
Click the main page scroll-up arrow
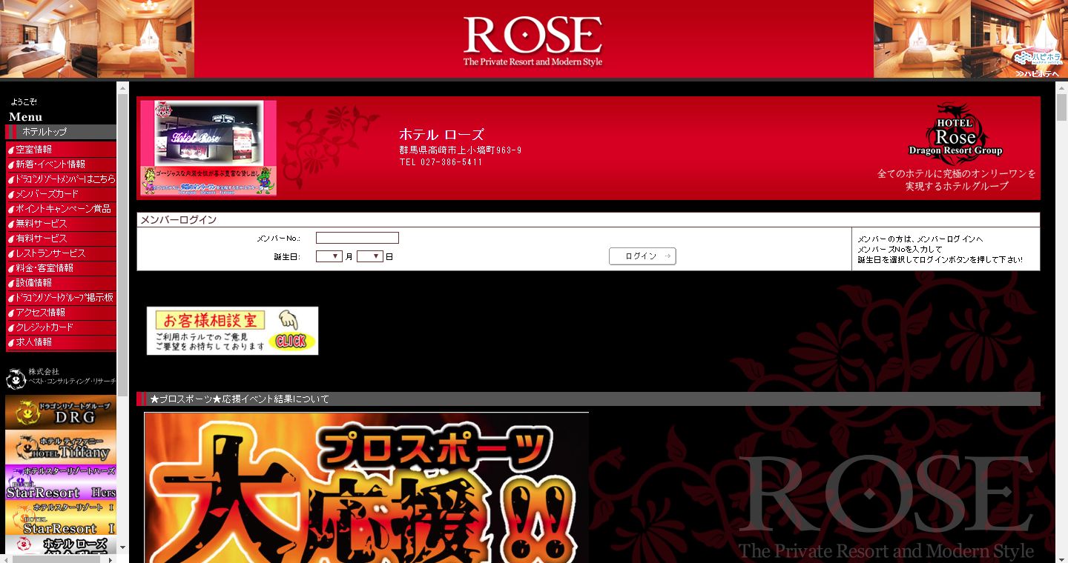tap(1061, 87)
